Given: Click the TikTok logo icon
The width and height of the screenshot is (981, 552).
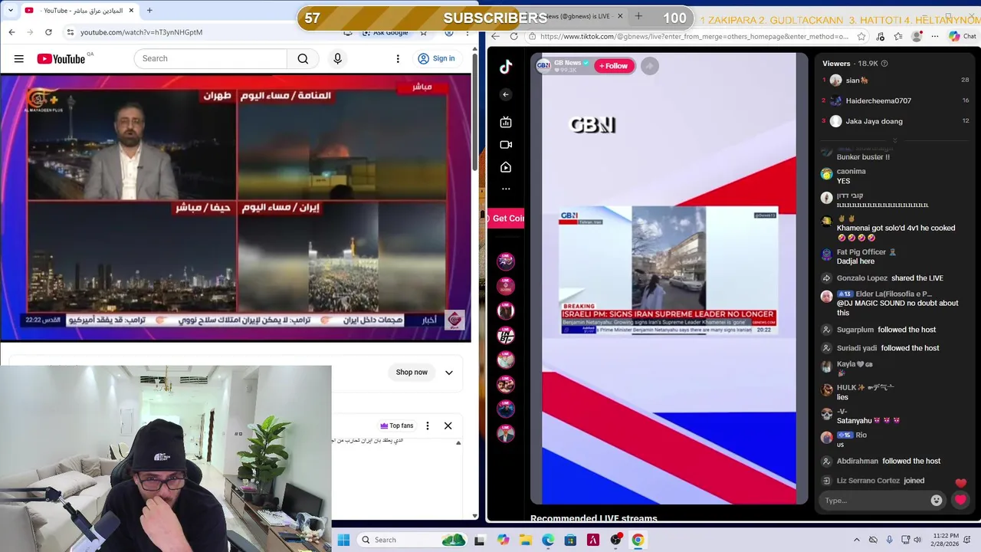Looking at the screenshot, I should pos(506,67).
